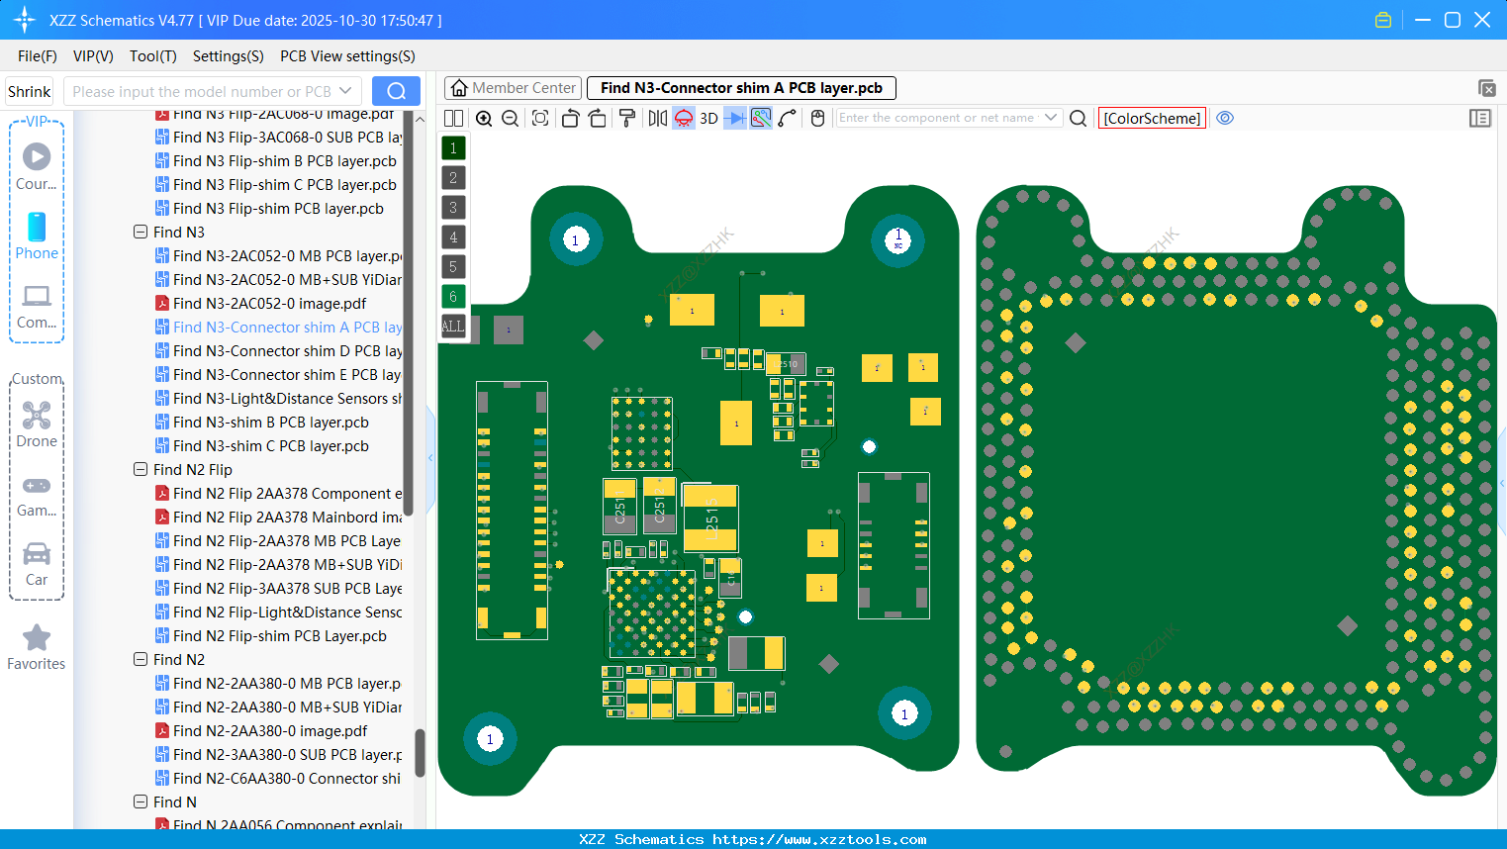
Task: Open the ColorScheme settings
Action: point(1152,118)
